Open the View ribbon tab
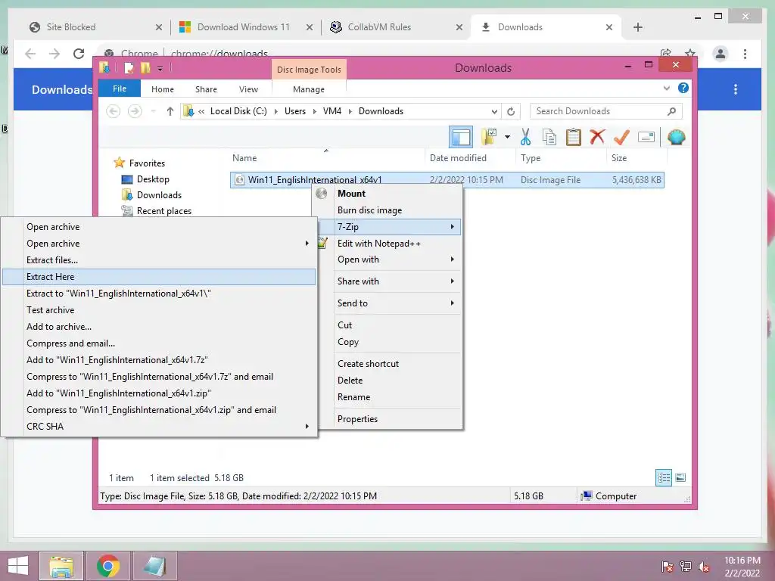775x581 pixels. click(x=248, y=89)
